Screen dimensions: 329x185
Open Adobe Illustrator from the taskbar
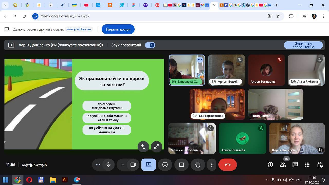point(65,180)
